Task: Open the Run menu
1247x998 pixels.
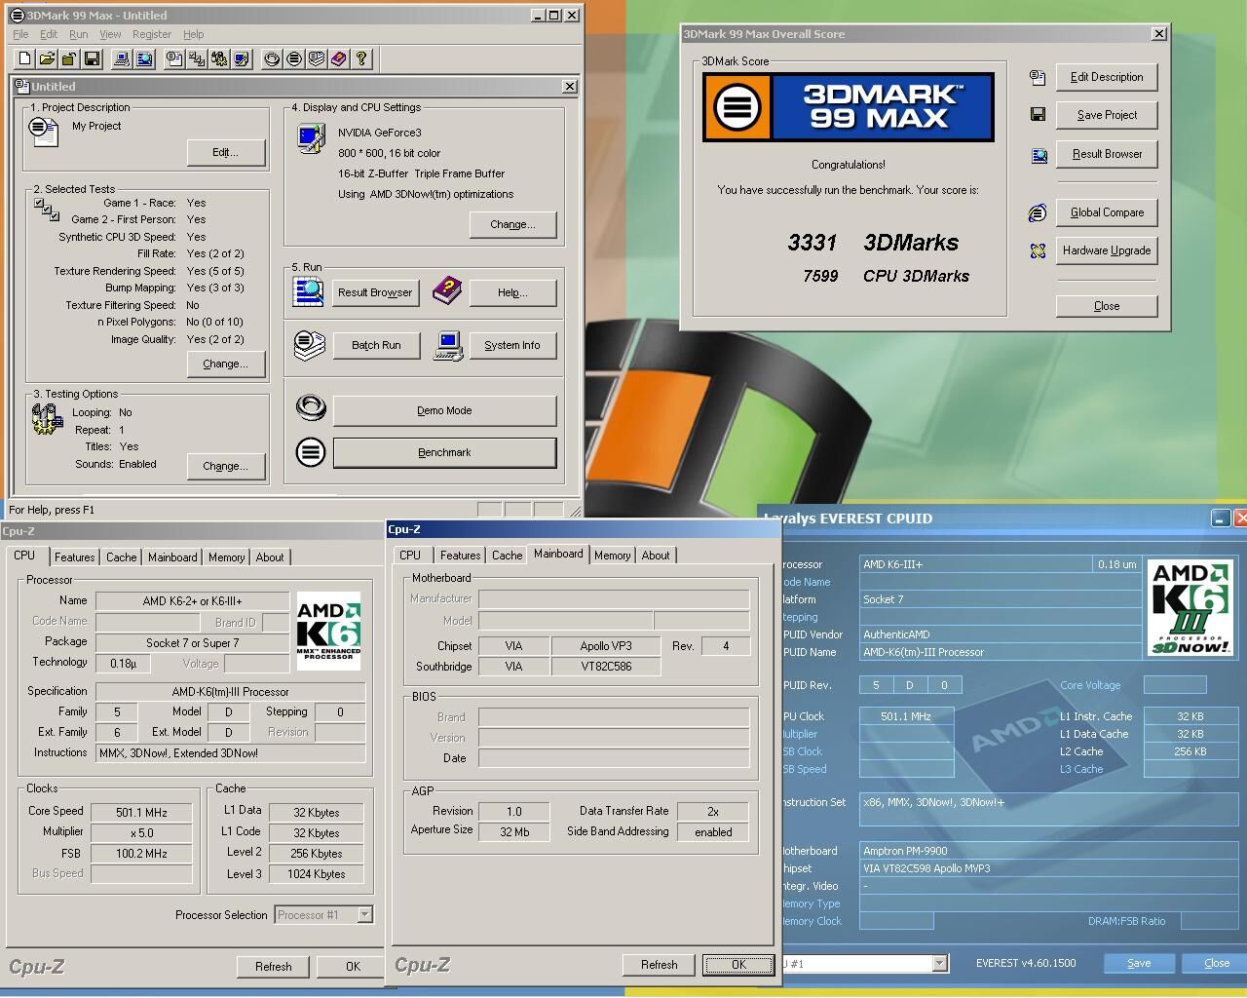Action: pyautogui.click(x=79, y=34)
